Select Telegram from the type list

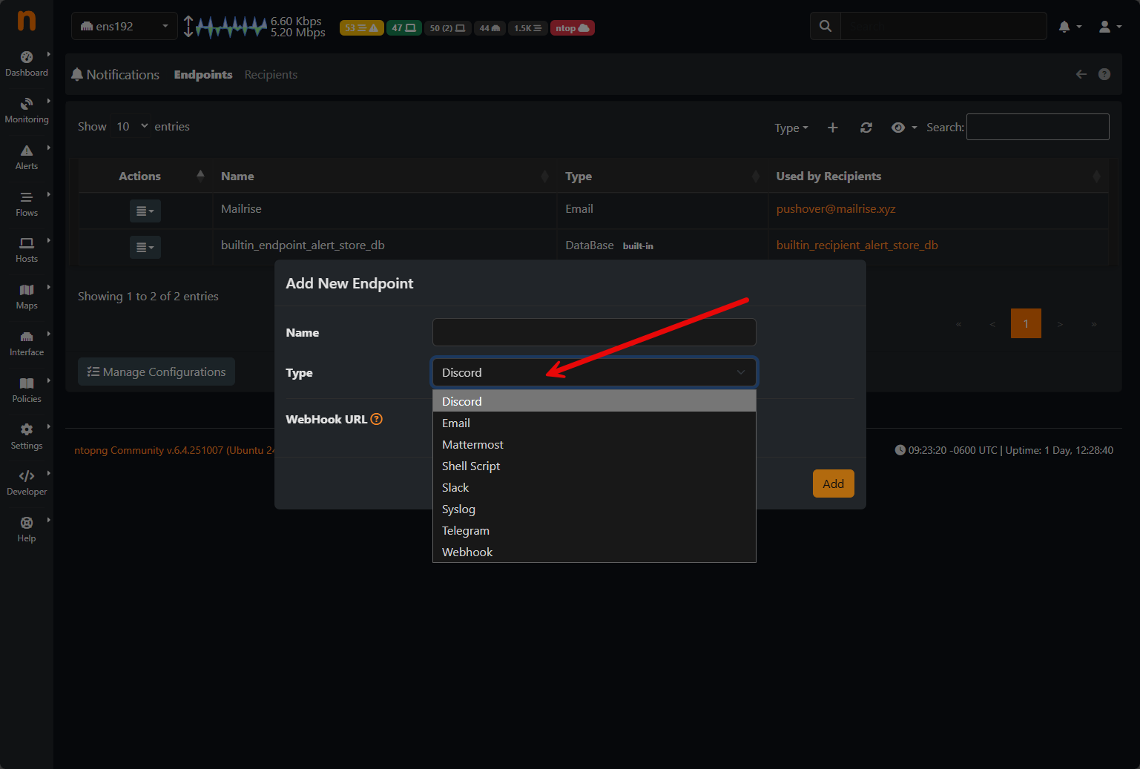[x=594, y=530]
